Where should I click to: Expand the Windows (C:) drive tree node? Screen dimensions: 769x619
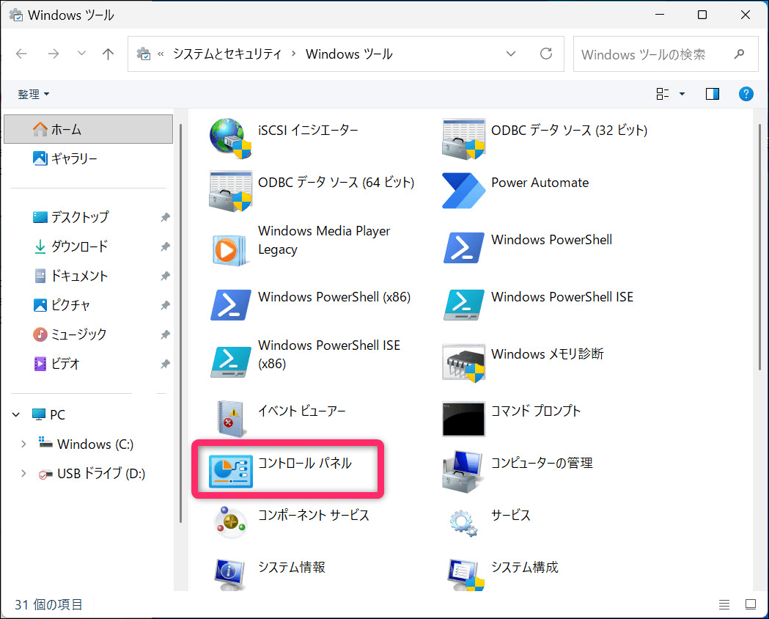click(x=23, y=444)
